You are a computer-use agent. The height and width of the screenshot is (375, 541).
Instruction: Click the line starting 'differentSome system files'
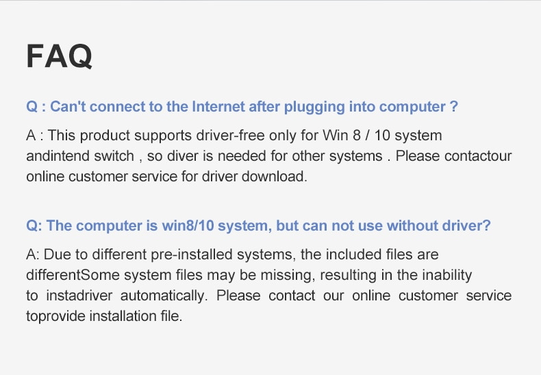(x=249, y=275)
